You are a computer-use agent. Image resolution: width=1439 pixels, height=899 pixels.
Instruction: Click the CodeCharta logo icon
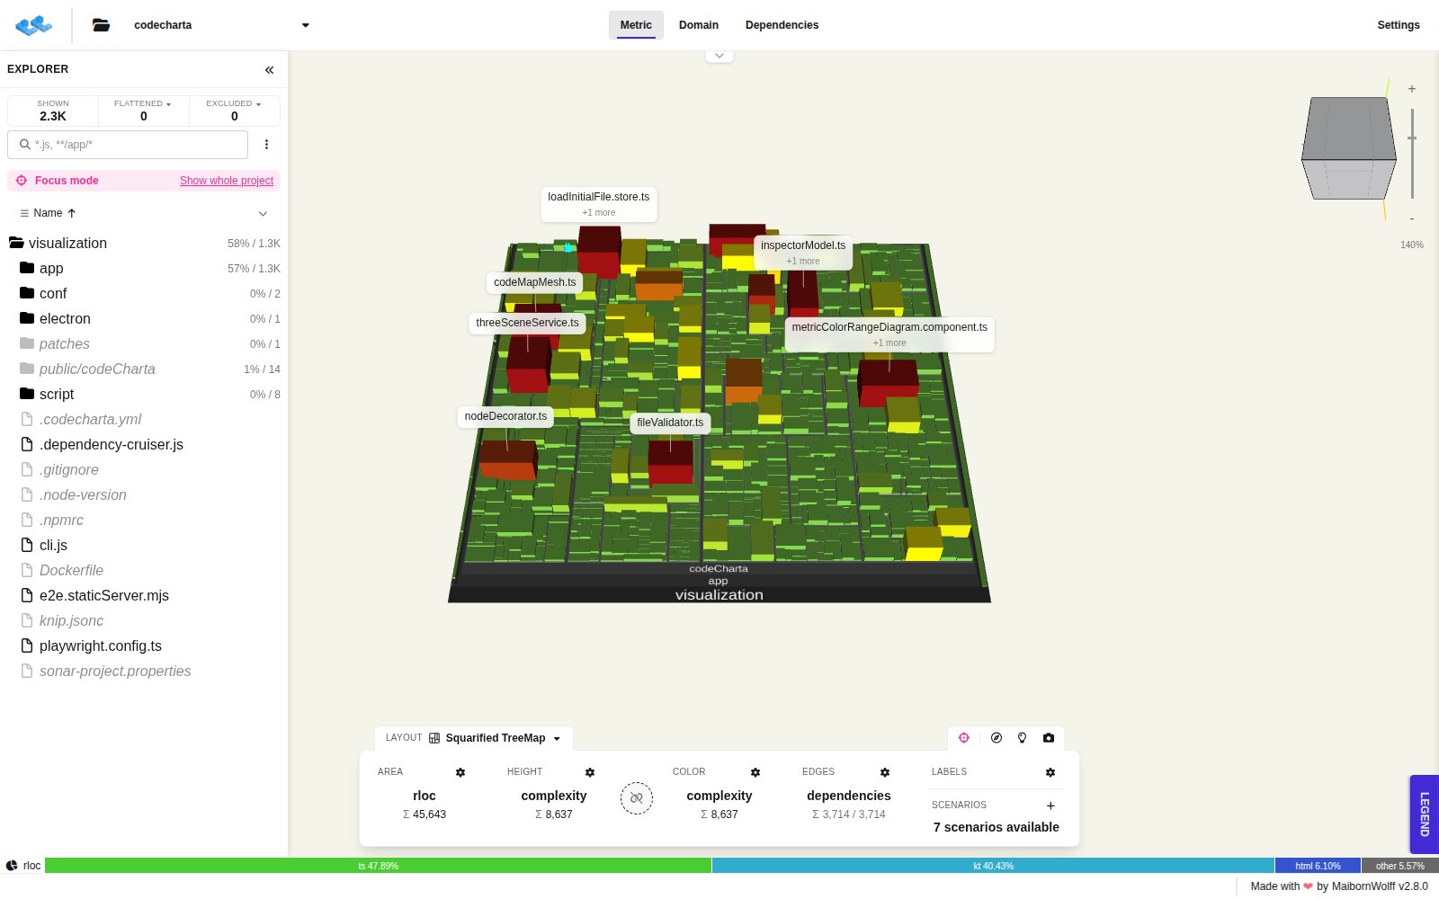click(x=34, y=25)
